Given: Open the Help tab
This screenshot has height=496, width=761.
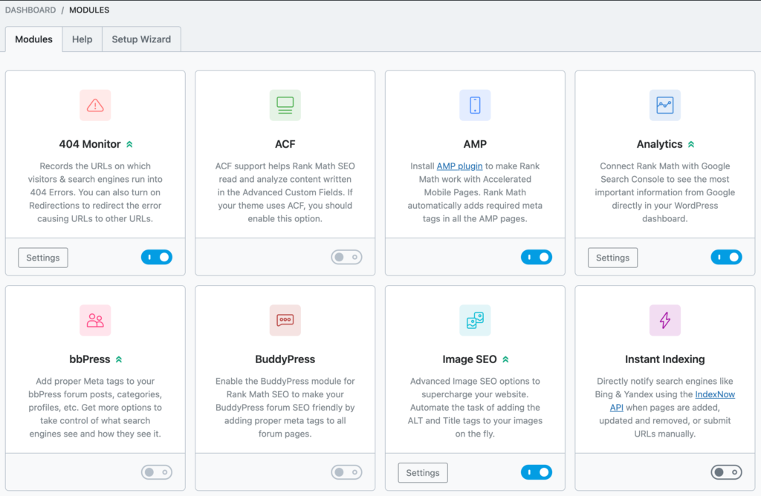Looking at the screenshot, I should click(x=82, y=39).
